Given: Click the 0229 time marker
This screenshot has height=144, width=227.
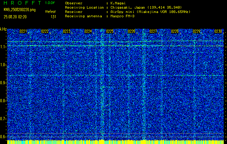Looking at the screenshot, I should pyautogui.click(x=197, y=31).
